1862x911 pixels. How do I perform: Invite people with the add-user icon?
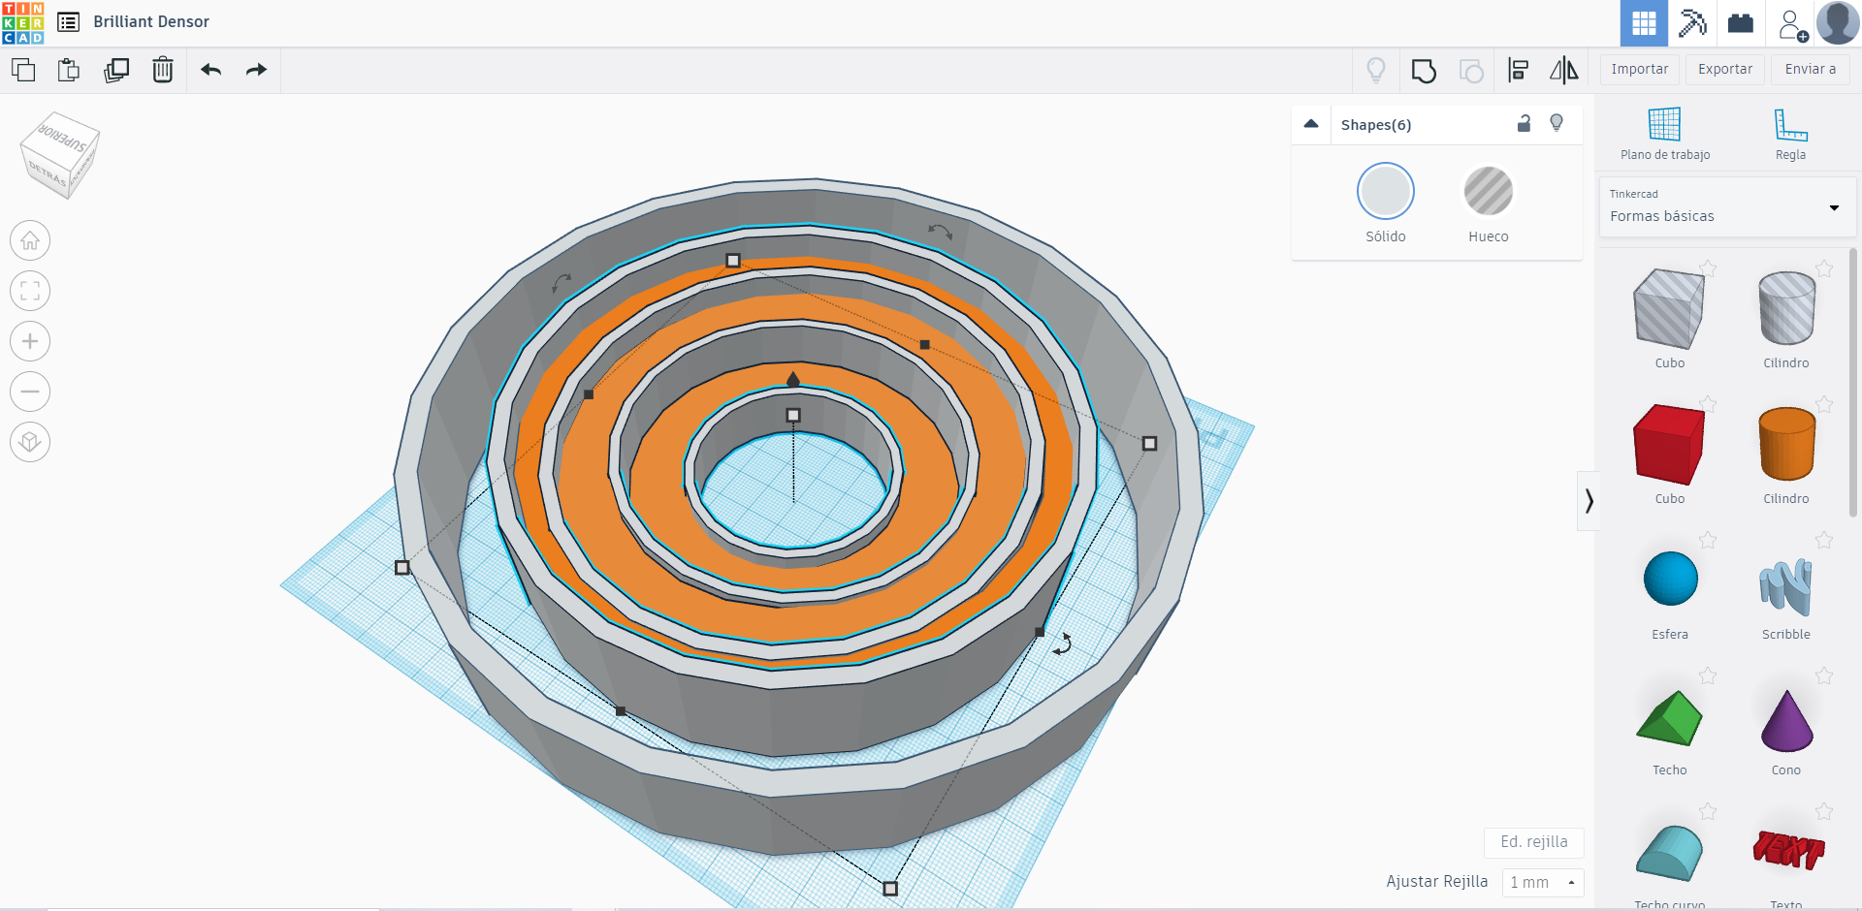tap(1791, 24)
